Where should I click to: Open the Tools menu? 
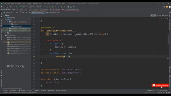pos(49,3)
